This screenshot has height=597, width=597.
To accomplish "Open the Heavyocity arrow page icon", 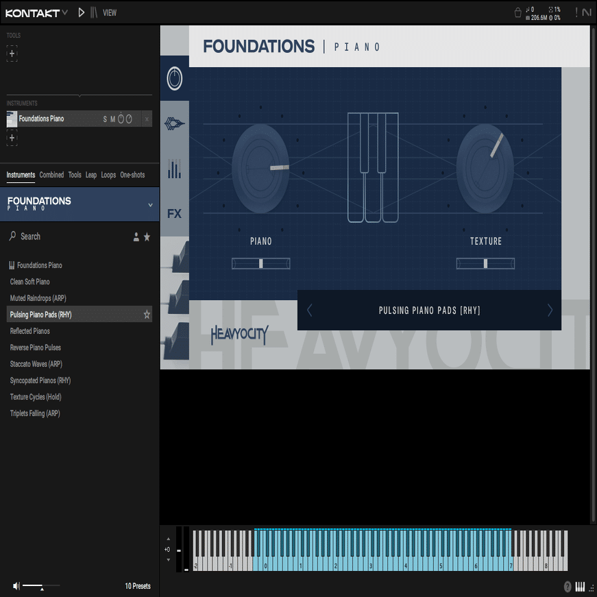I will click(x=175, y=124).
